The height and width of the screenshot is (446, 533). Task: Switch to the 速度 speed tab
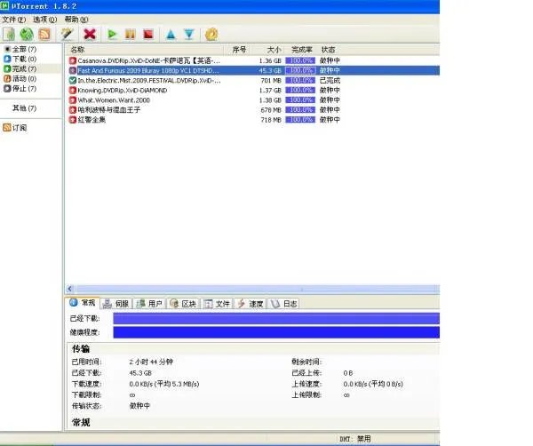click(251, 304)
